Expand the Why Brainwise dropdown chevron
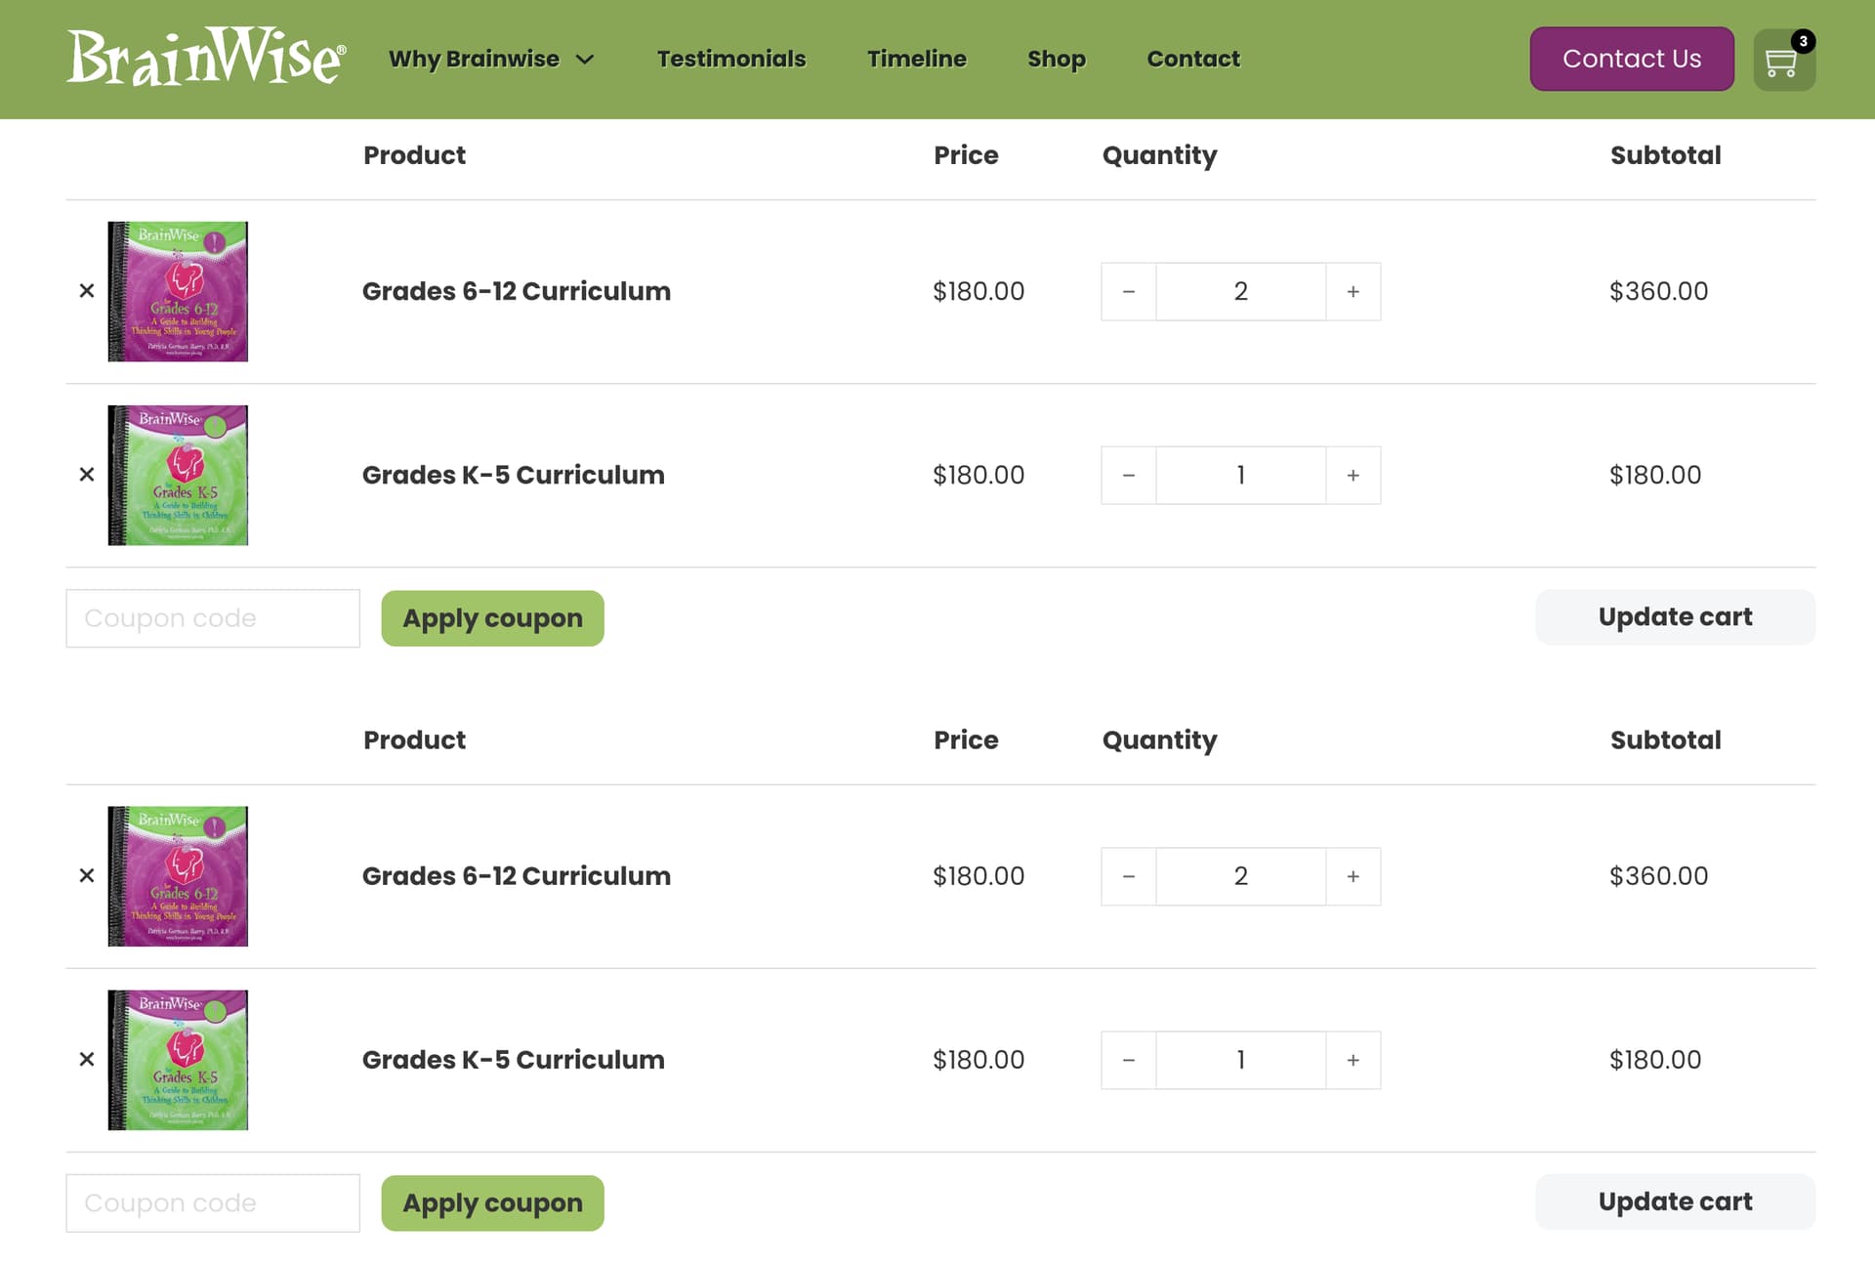Screen dimensions: 1875x1265 [585, 60]
